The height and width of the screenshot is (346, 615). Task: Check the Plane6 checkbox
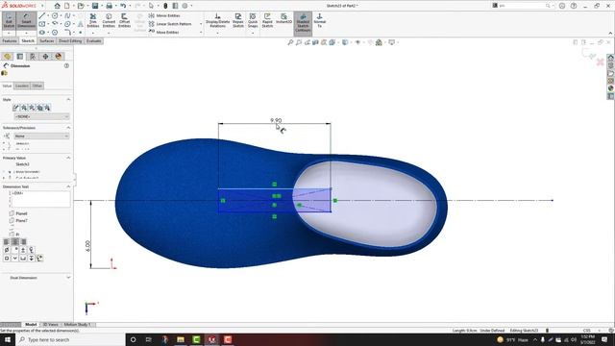click(12, 213)
